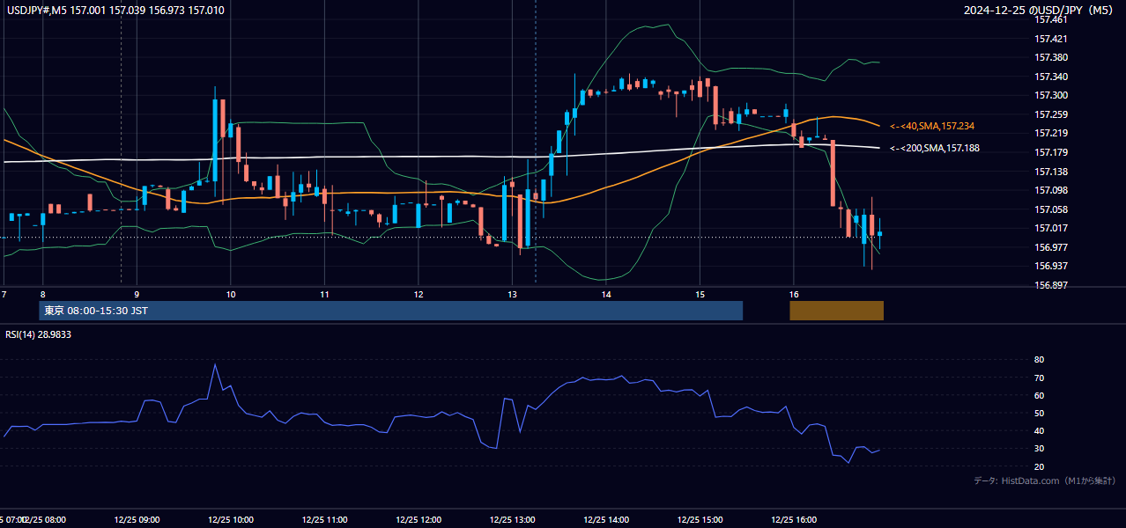Viewport: 1126px width, 528px height.
Task: Click price axis label 156.977
Action: point(1050,248)
